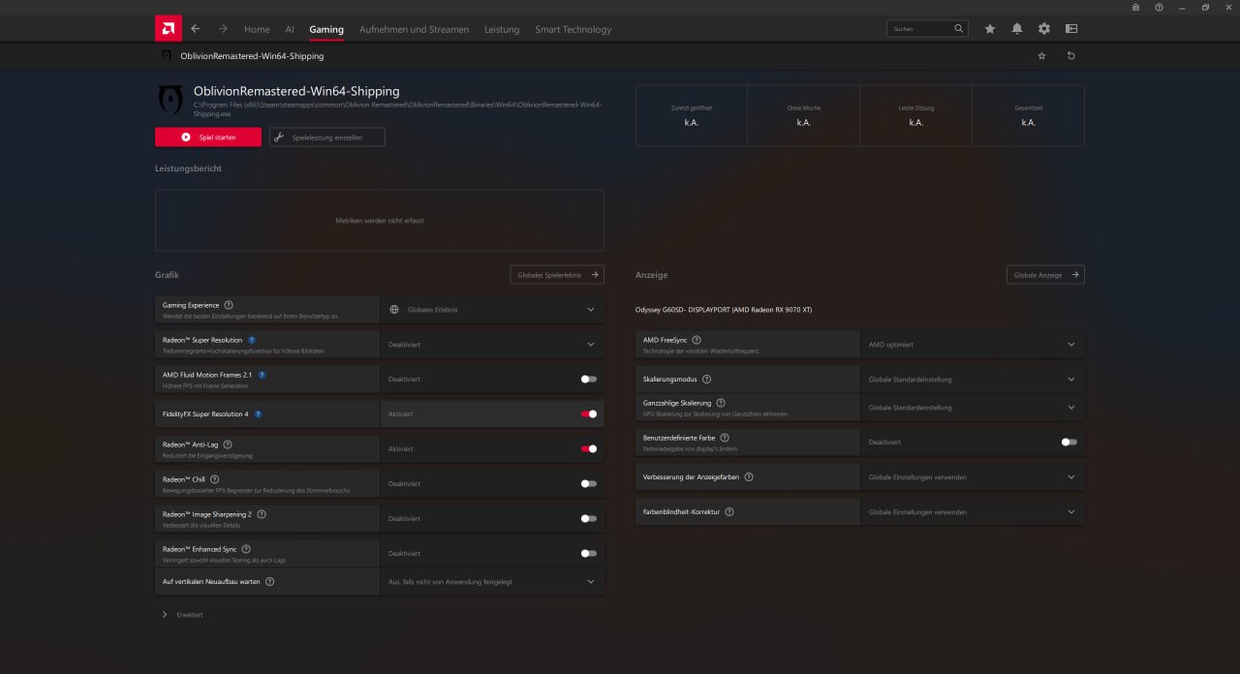
Task: Switch to AI tab
Action: (290, 29)
